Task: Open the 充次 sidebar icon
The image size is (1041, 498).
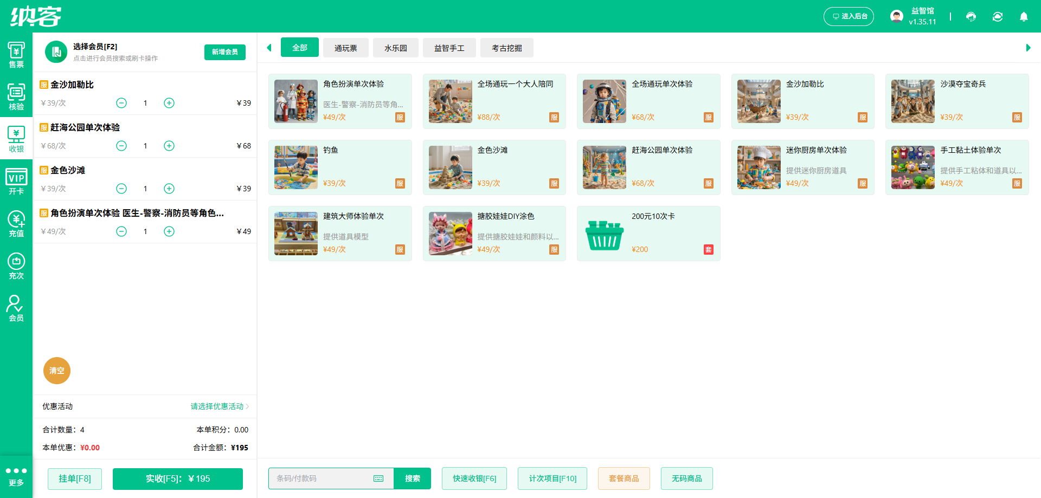Action: (x=16, y=266)
